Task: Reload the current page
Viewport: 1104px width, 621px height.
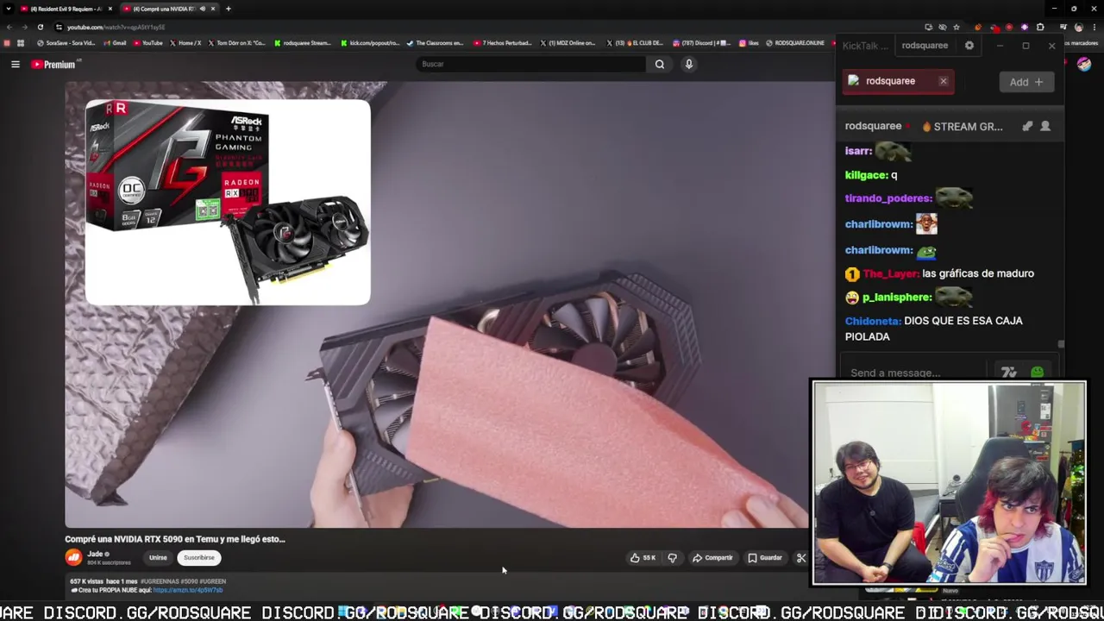Action: pos(40,27)
